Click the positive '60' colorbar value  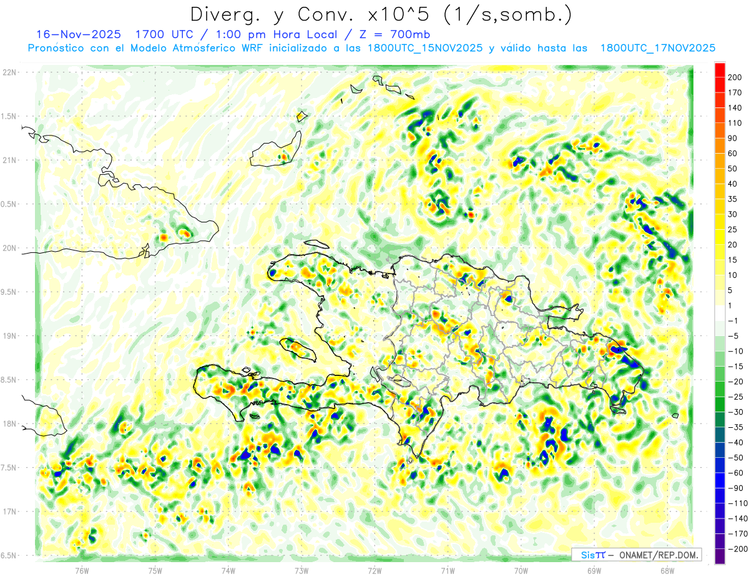click(x=733, y=154)
